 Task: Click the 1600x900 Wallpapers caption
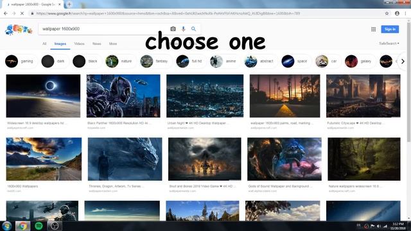click(22, 186)
